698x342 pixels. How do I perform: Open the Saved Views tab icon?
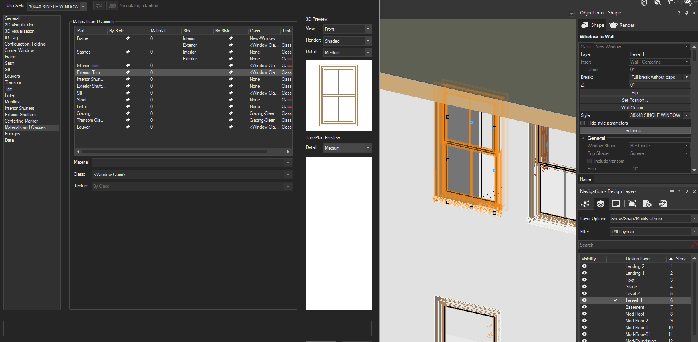coord(647,204)
